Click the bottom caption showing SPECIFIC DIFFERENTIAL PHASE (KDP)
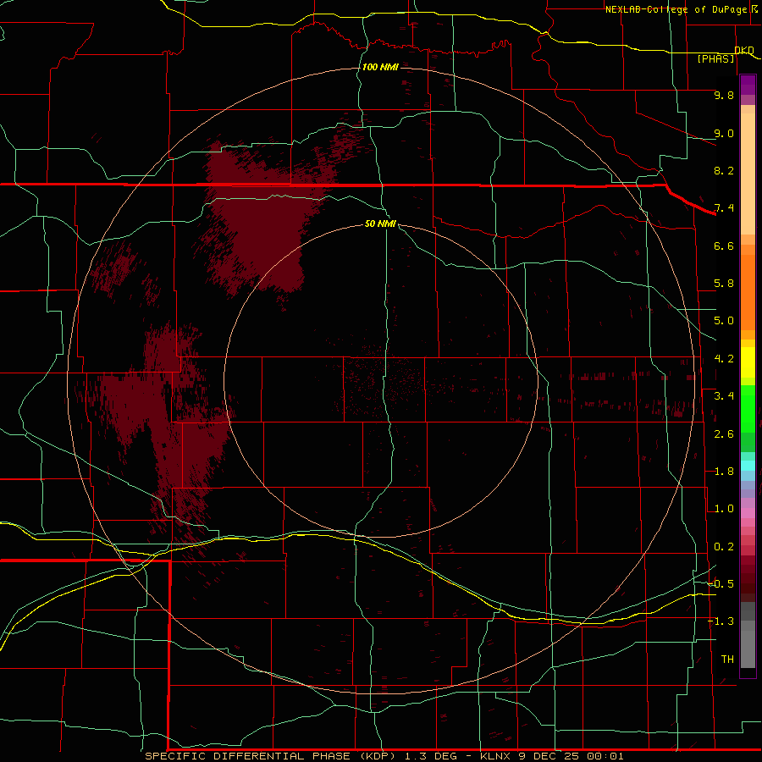 tap(384, 756)
